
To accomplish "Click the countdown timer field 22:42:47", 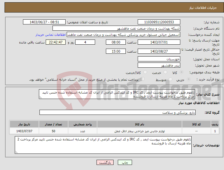I will point(56,42).
